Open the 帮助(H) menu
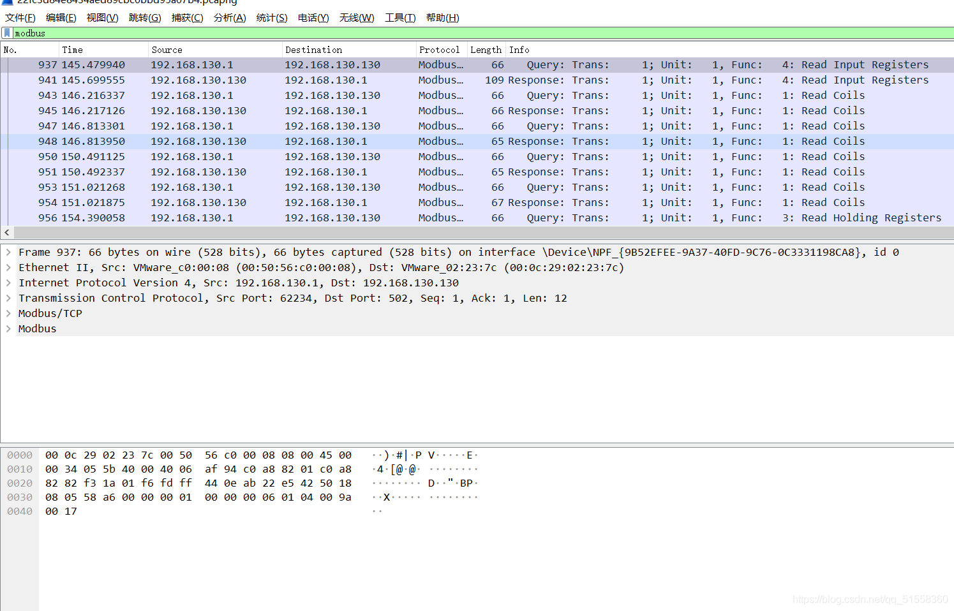 coord(443,18)
